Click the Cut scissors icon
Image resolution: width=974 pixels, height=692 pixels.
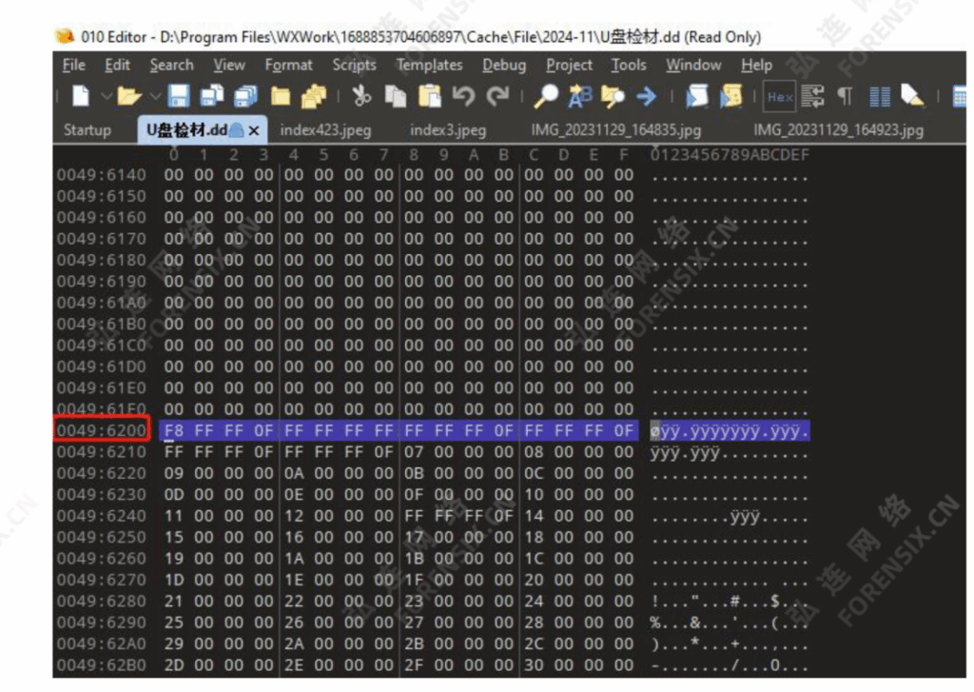click(361, 96)
